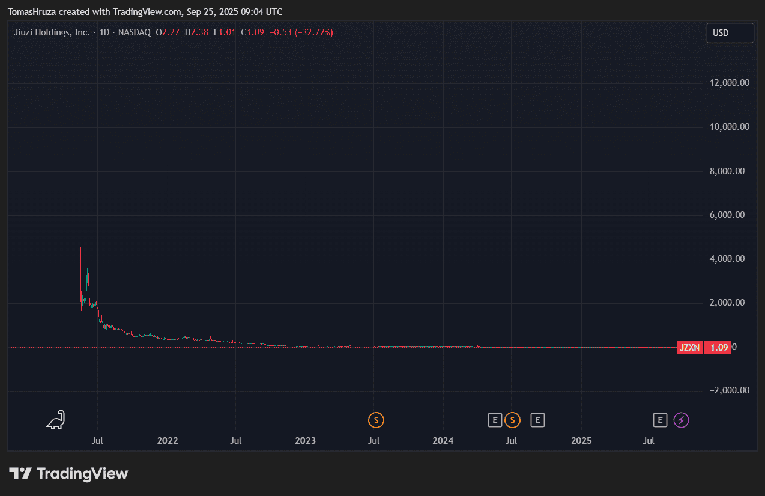Click the red 1.09 last price label
Image resolution: width=765 pixels, height=496 pixels.
[x=719, y=347]
